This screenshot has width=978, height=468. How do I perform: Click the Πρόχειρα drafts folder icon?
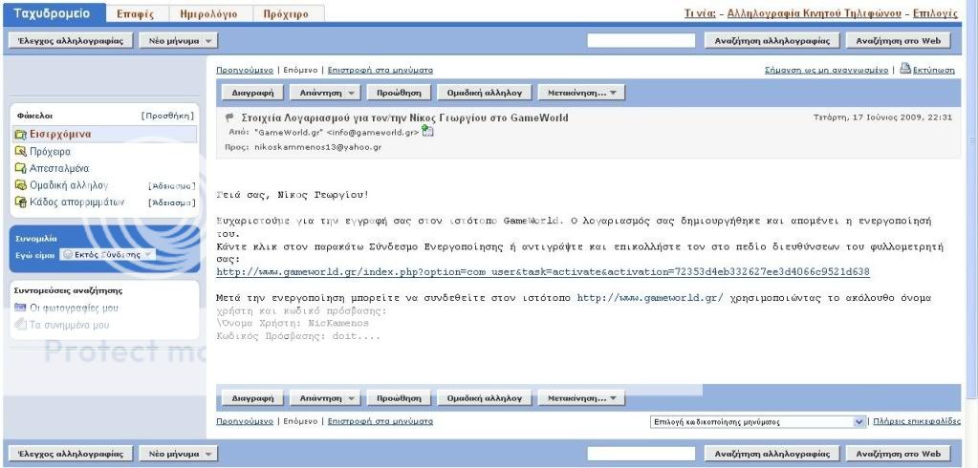(20, 152)
